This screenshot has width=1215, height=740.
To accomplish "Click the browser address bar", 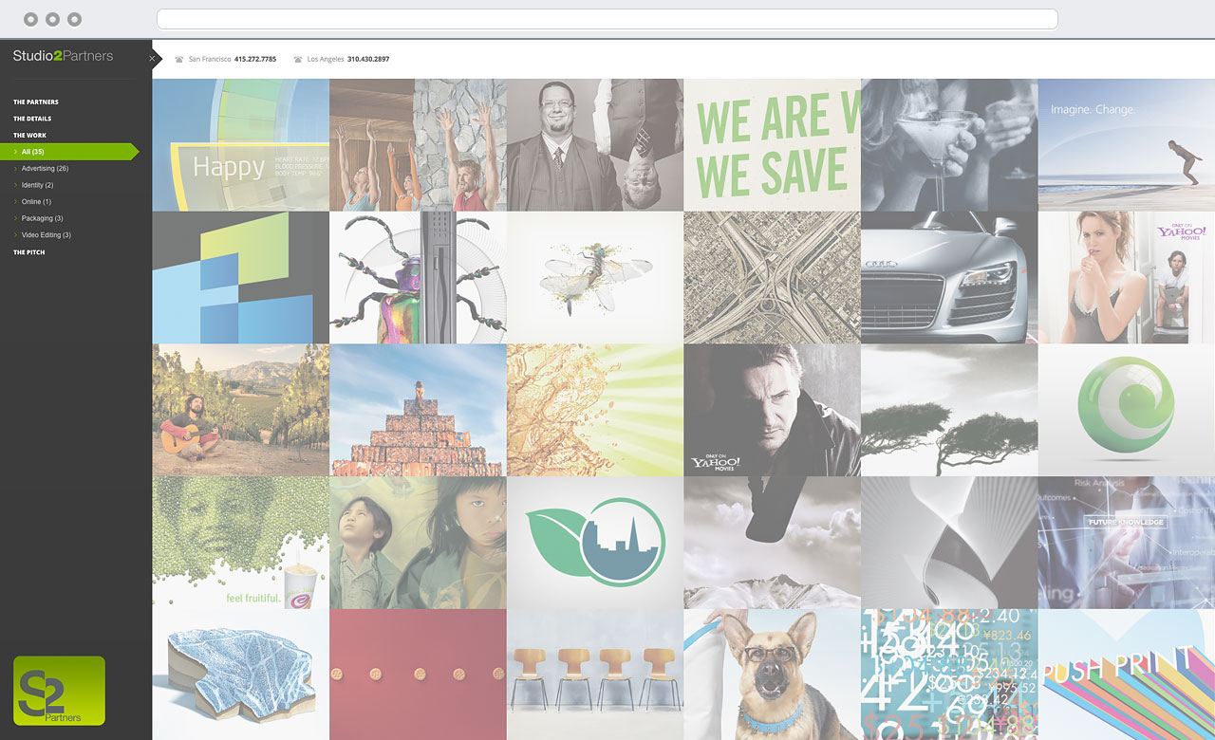I will (x=607, y=19).
